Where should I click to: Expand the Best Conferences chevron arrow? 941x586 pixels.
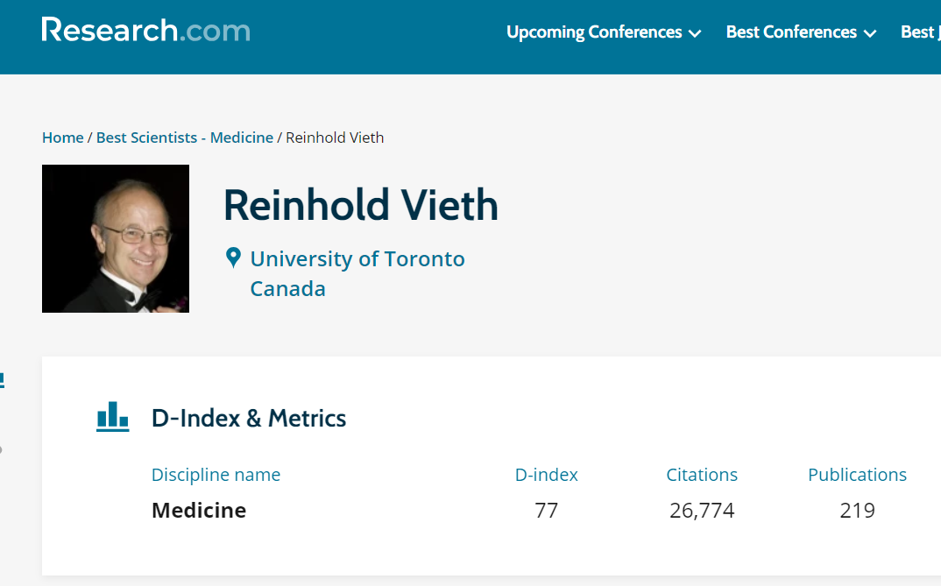click(869, 33)
